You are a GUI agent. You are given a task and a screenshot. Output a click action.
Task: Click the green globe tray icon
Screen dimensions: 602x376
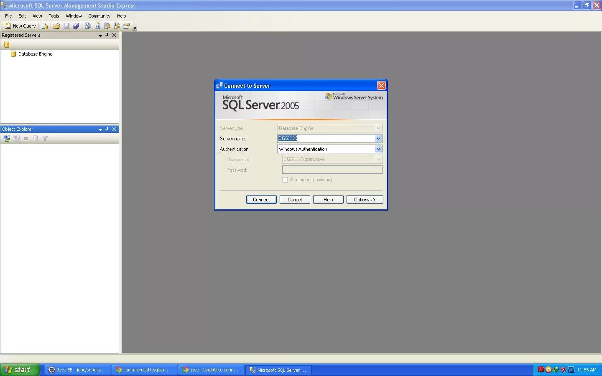coord(556,370)
